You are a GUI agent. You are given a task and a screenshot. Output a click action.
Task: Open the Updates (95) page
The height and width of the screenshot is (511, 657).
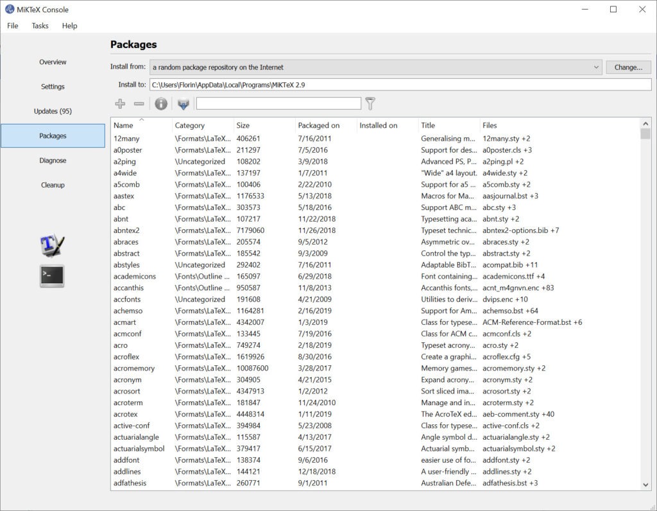[53, 111]
